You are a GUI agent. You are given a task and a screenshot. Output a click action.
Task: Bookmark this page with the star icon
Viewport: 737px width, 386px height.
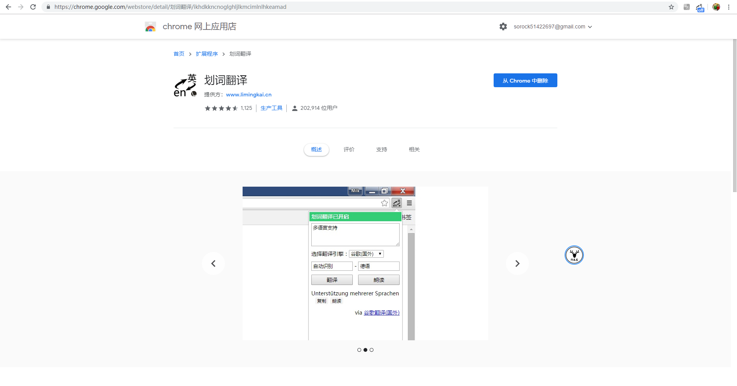(x=671, y=7)
